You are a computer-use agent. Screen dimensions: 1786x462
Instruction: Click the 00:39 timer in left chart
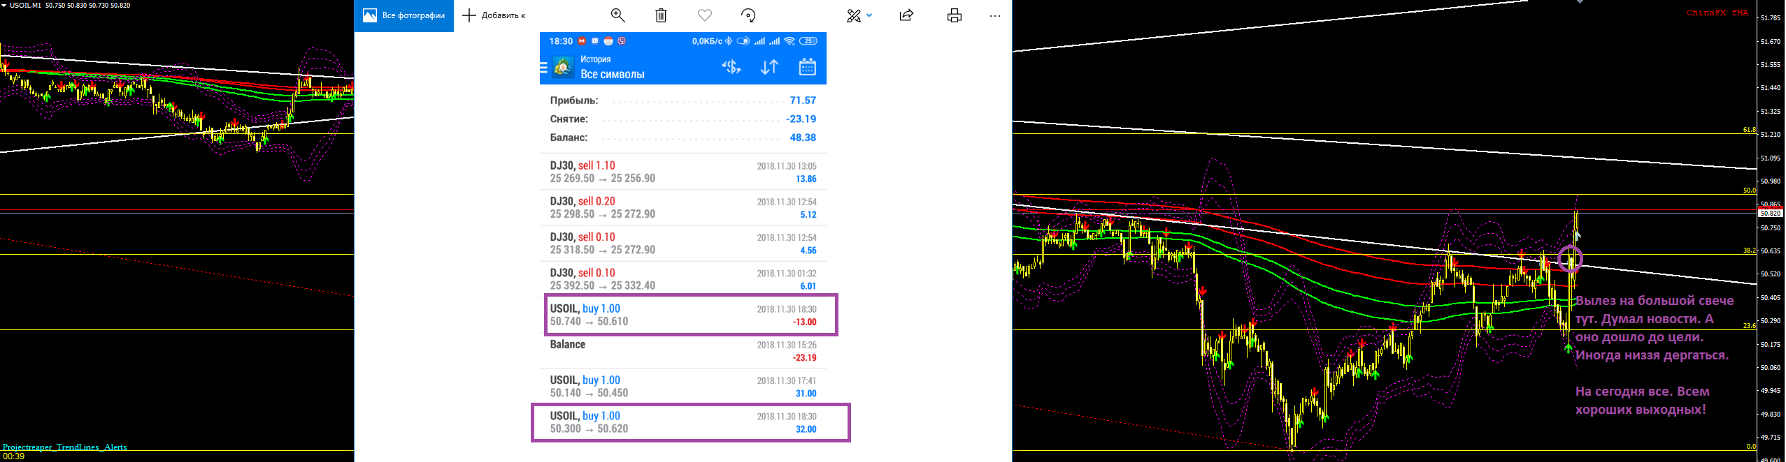click(14, 456)
